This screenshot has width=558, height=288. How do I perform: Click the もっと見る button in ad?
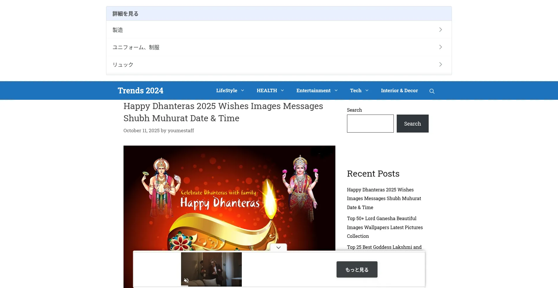[357, 269]
